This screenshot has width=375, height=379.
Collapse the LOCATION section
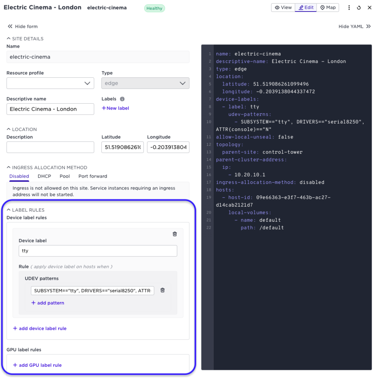(x=8, y=129)
